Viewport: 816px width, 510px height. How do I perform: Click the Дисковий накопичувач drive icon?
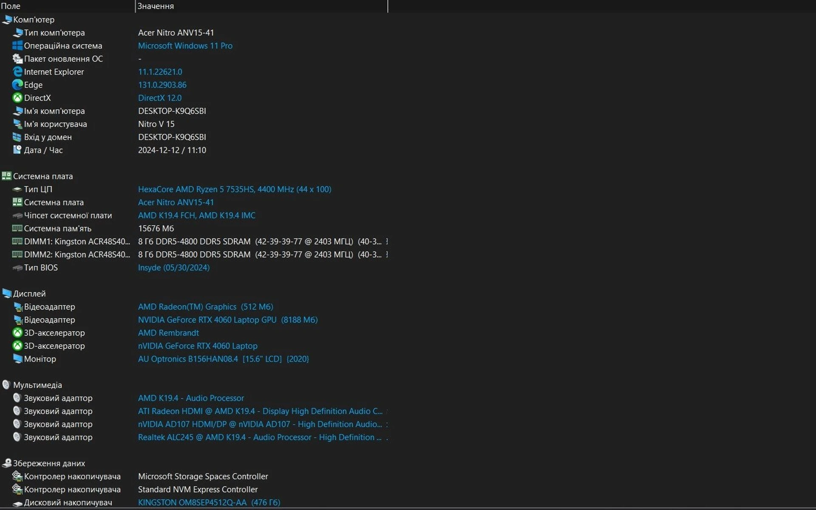point(17,503)
